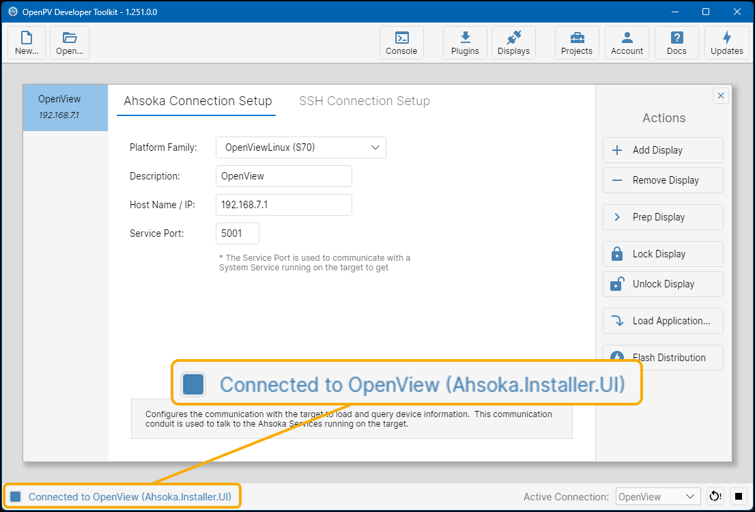Click the Load Application button
This screenshot has width=755, height=512.
tap(663, 321)
